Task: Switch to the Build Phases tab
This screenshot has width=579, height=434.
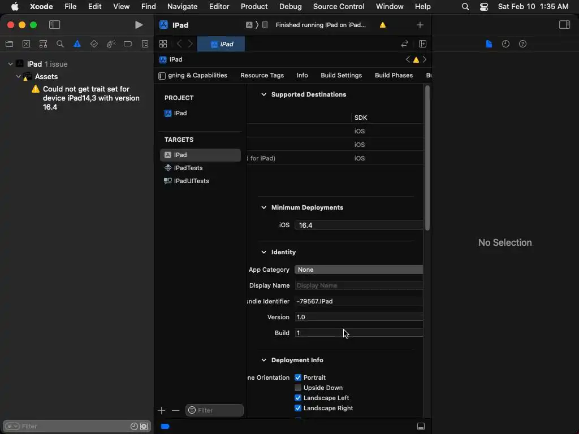Action: point(394,75)
